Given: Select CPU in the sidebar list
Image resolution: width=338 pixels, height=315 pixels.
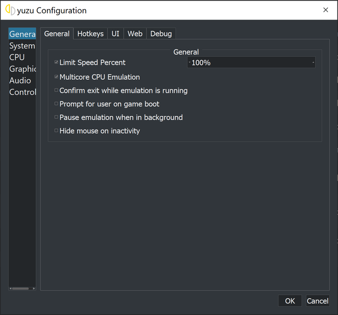Looking at the screenshot, I should (22, 58).
